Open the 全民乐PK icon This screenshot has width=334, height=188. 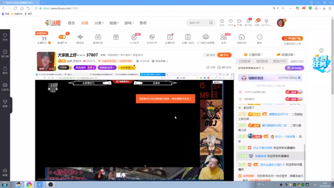(152, 38)
